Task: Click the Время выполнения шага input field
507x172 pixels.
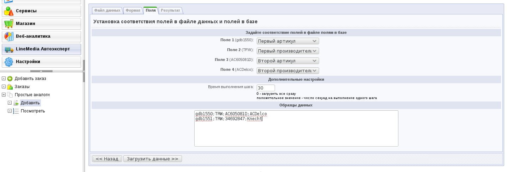Action: [x=265, y=88]
